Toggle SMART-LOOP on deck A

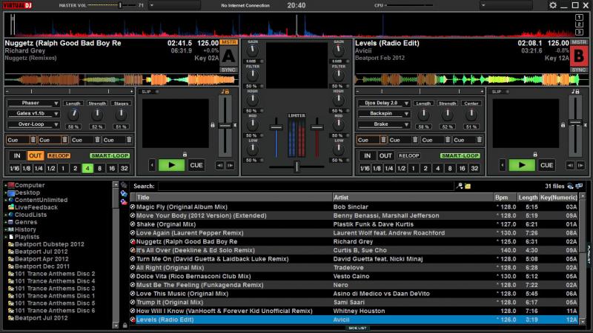coord(110,155)
